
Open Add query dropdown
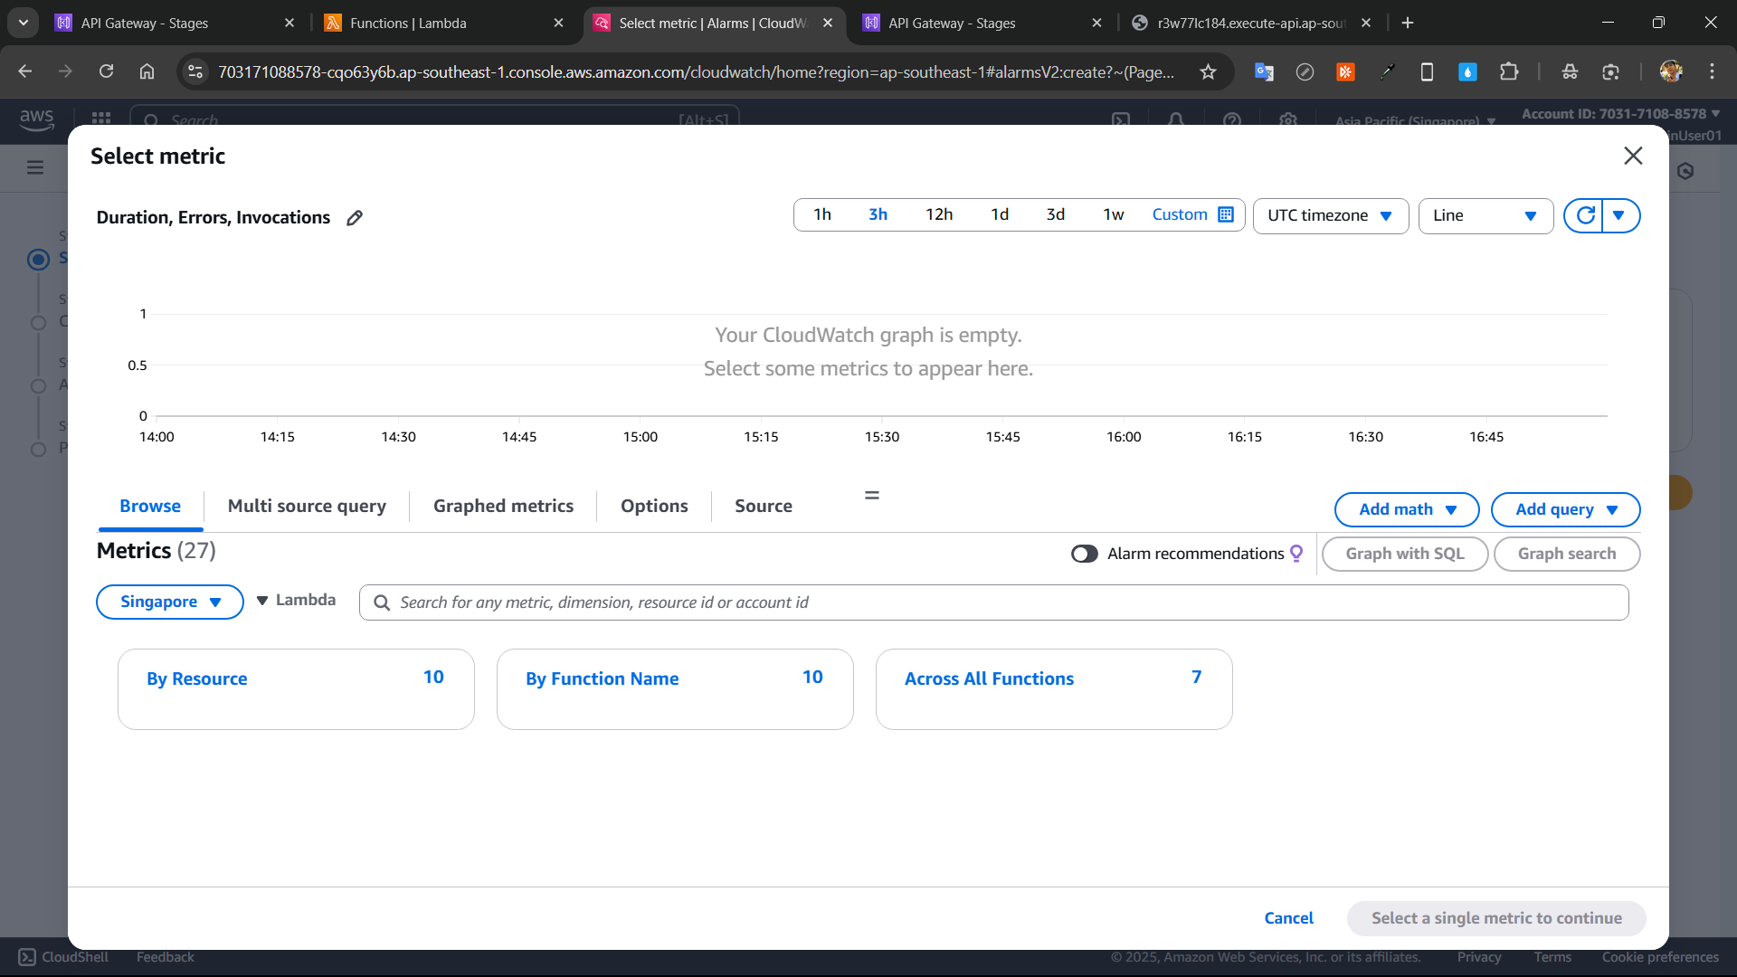pyautogui.click(x=1564, y=509)
